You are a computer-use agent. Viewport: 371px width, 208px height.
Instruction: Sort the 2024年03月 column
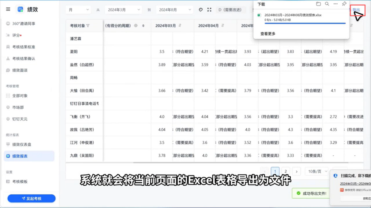(x=180, y=26)
